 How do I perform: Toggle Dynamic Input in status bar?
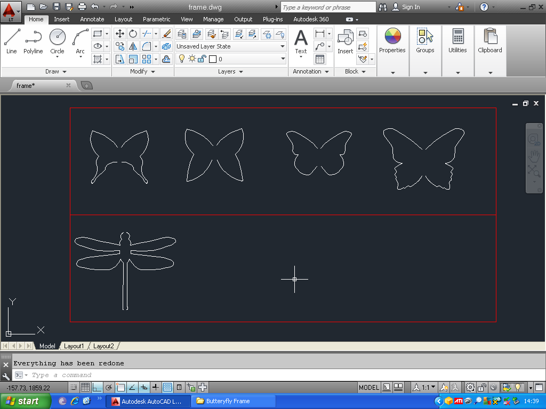tap(144, 387)
